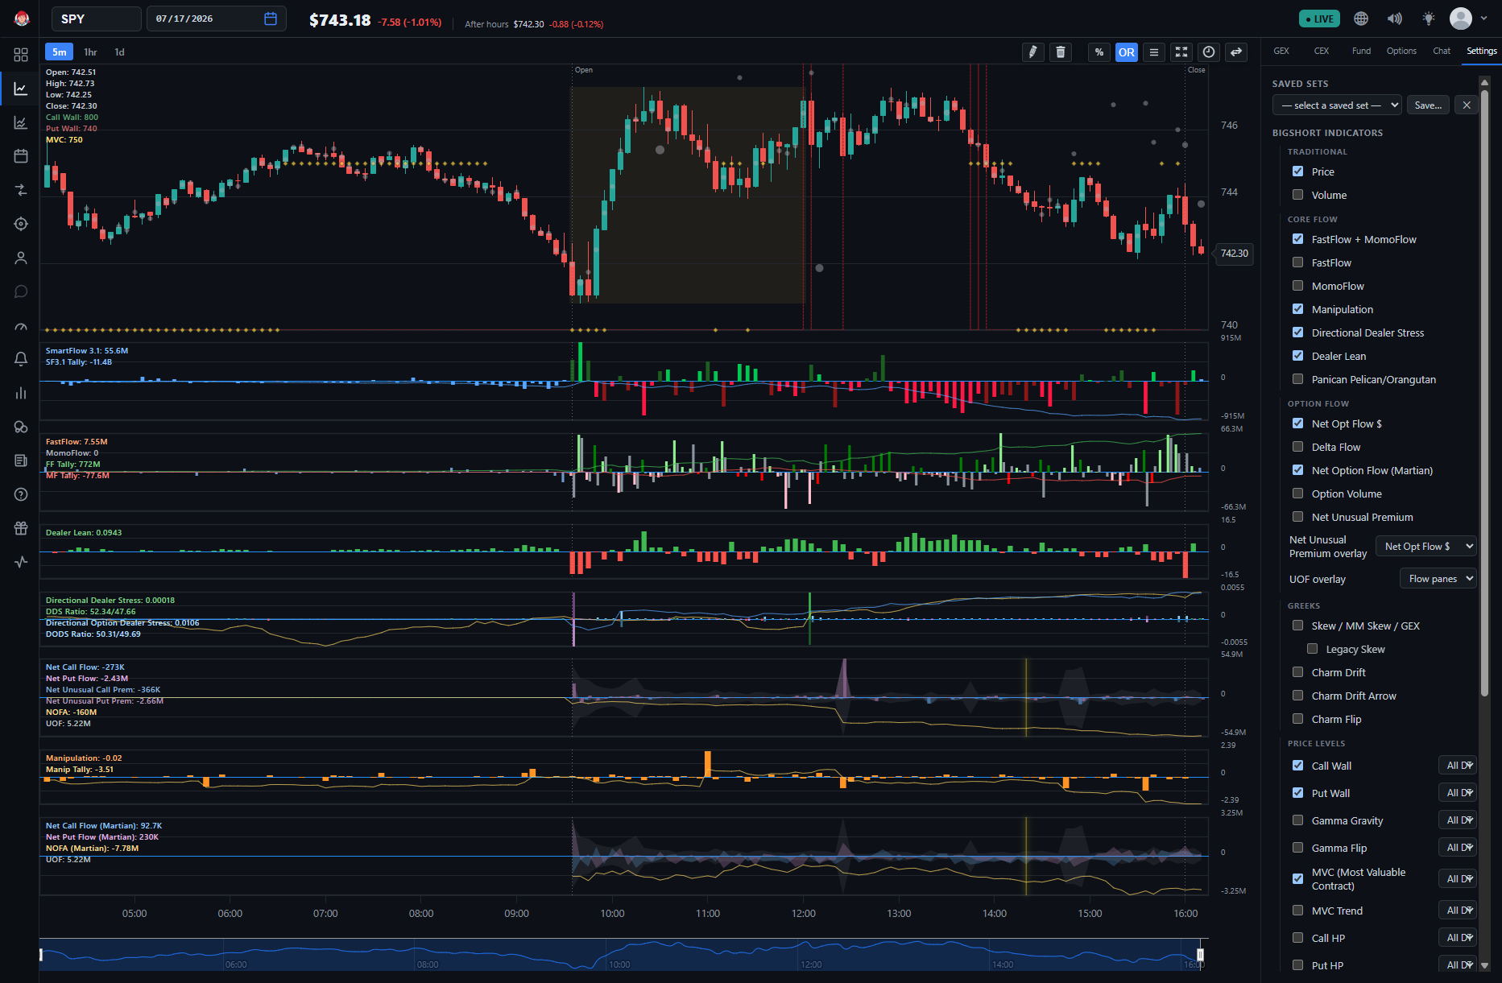Expand the user account menu chevron

click(x=1484, y=19)
